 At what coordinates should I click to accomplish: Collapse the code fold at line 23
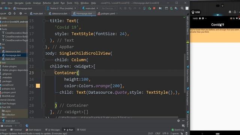[44, 73]
